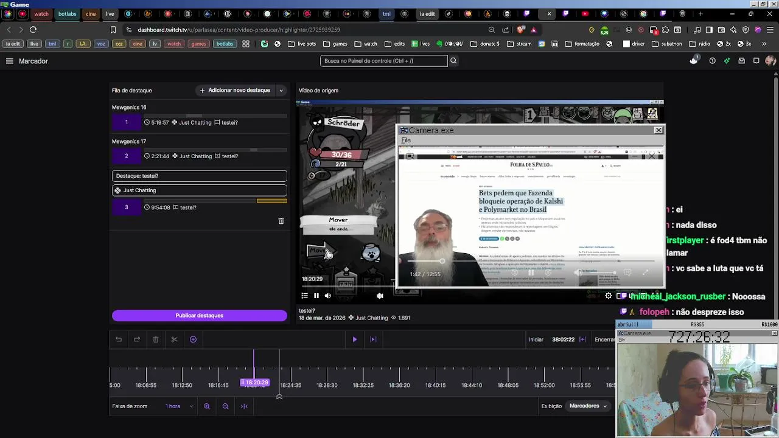Image resolution: width=779 pixels, height=438 pixels.
Task: Click the search magnifier button
Action: (x=453, y=61)
